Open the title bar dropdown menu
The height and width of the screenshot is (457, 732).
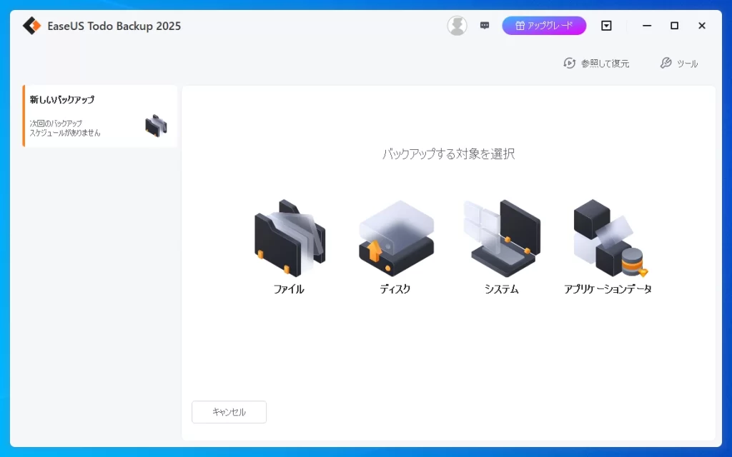tap(606, 26)
